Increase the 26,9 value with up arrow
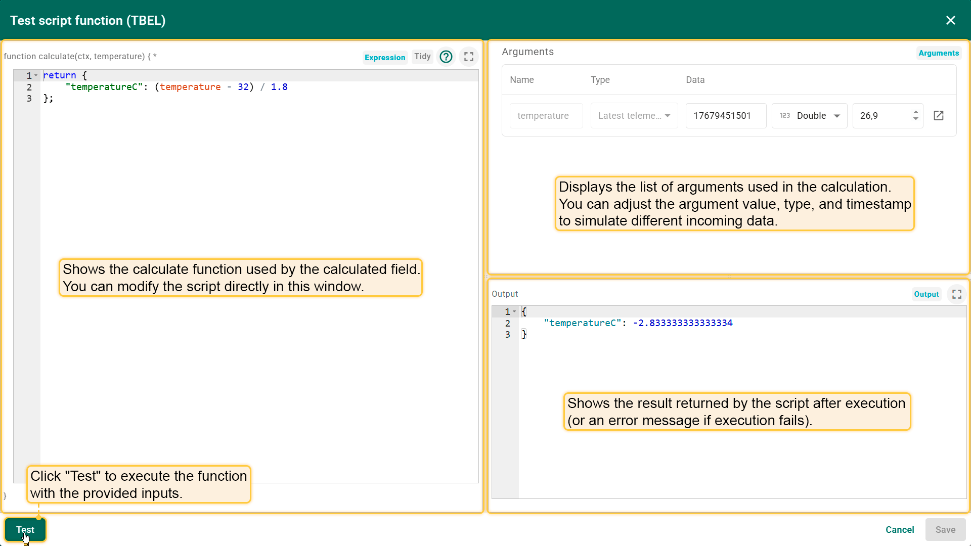Image resolution: width=971 pixels, height=546 pixels. [x=915, y=112]
